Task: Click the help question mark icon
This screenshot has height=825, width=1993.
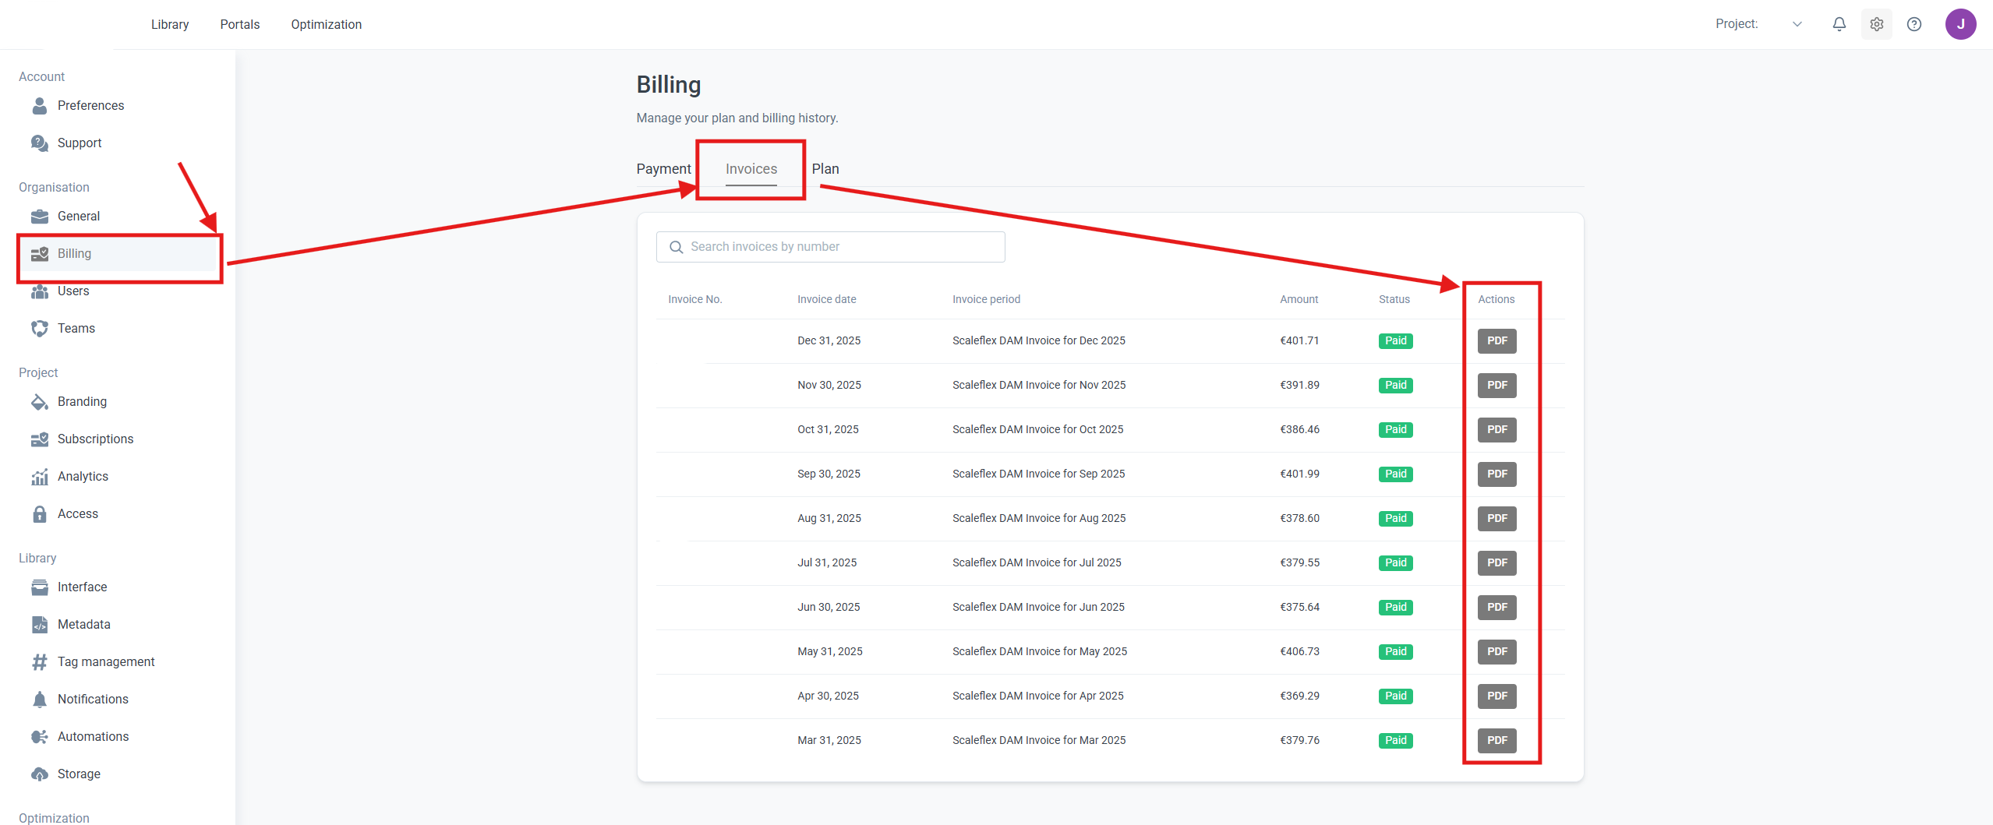Action: pyautogui.click(x=1913, y=24)
